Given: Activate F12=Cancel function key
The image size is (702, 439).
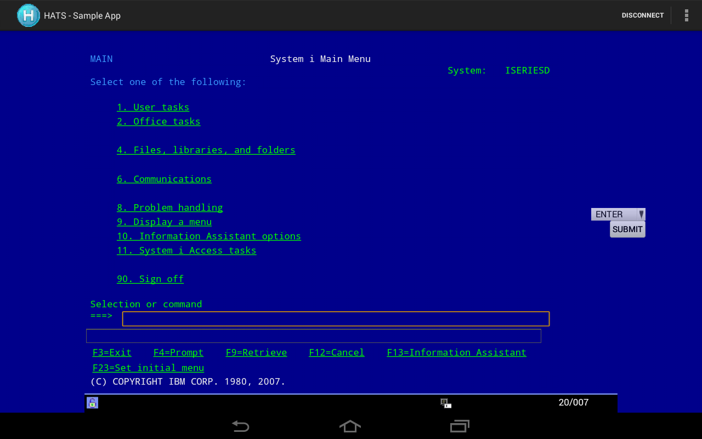Looking at the screenshot, I should point(337,352).
